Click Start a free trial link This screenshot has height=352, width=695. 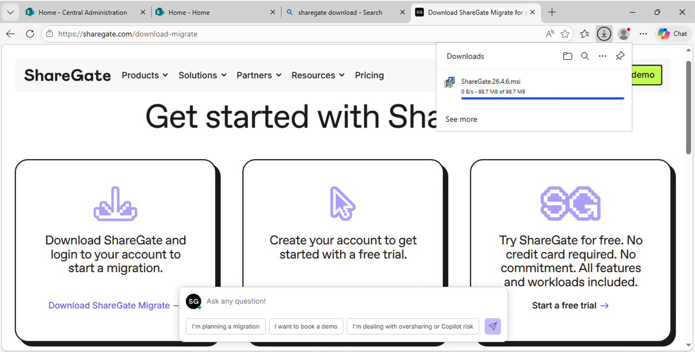(570, 305)
